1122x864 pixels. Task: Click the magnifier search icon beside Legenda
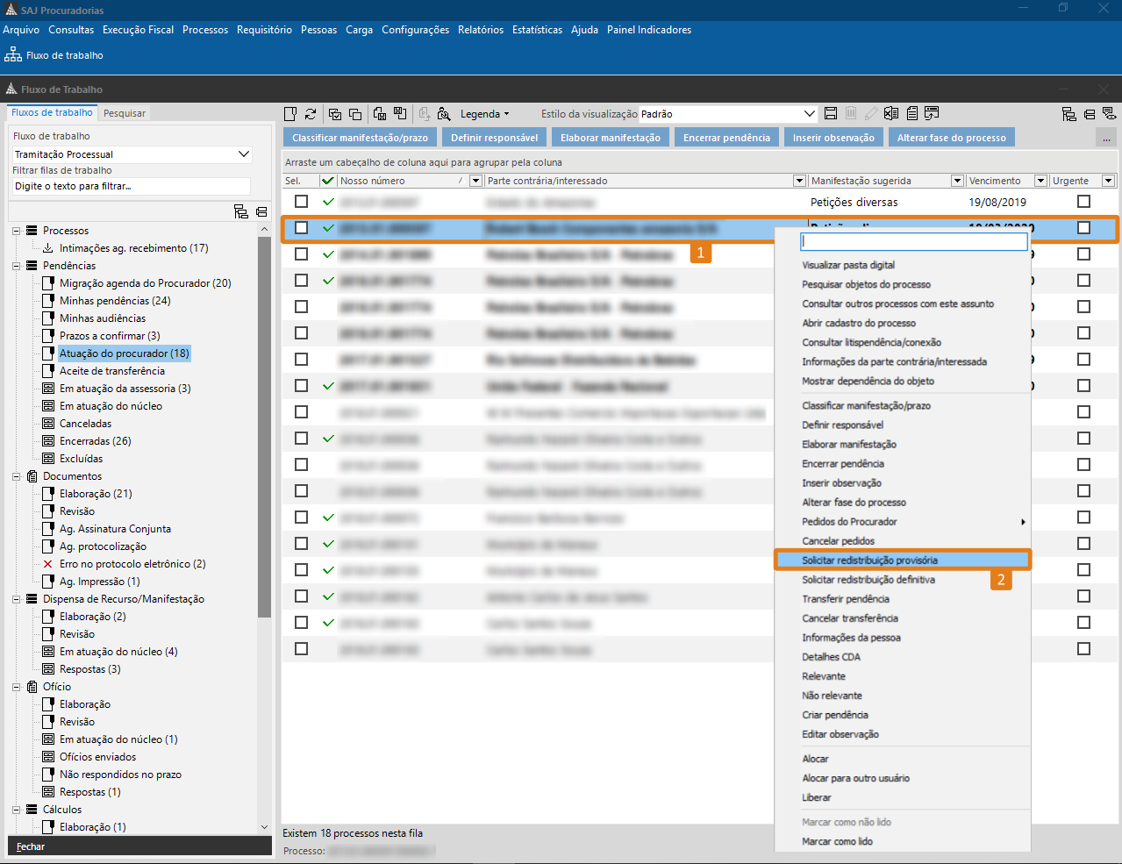444,114
